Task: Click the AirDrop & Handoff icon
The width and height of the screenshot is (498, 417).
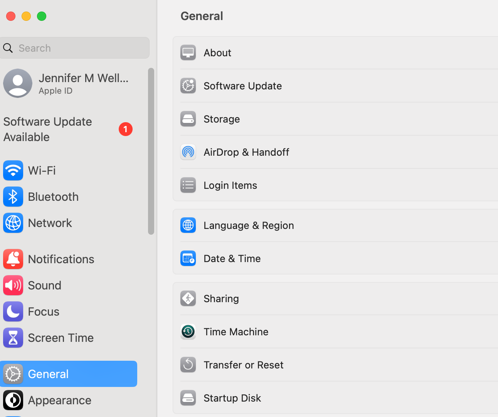Action: click(188, 152)
